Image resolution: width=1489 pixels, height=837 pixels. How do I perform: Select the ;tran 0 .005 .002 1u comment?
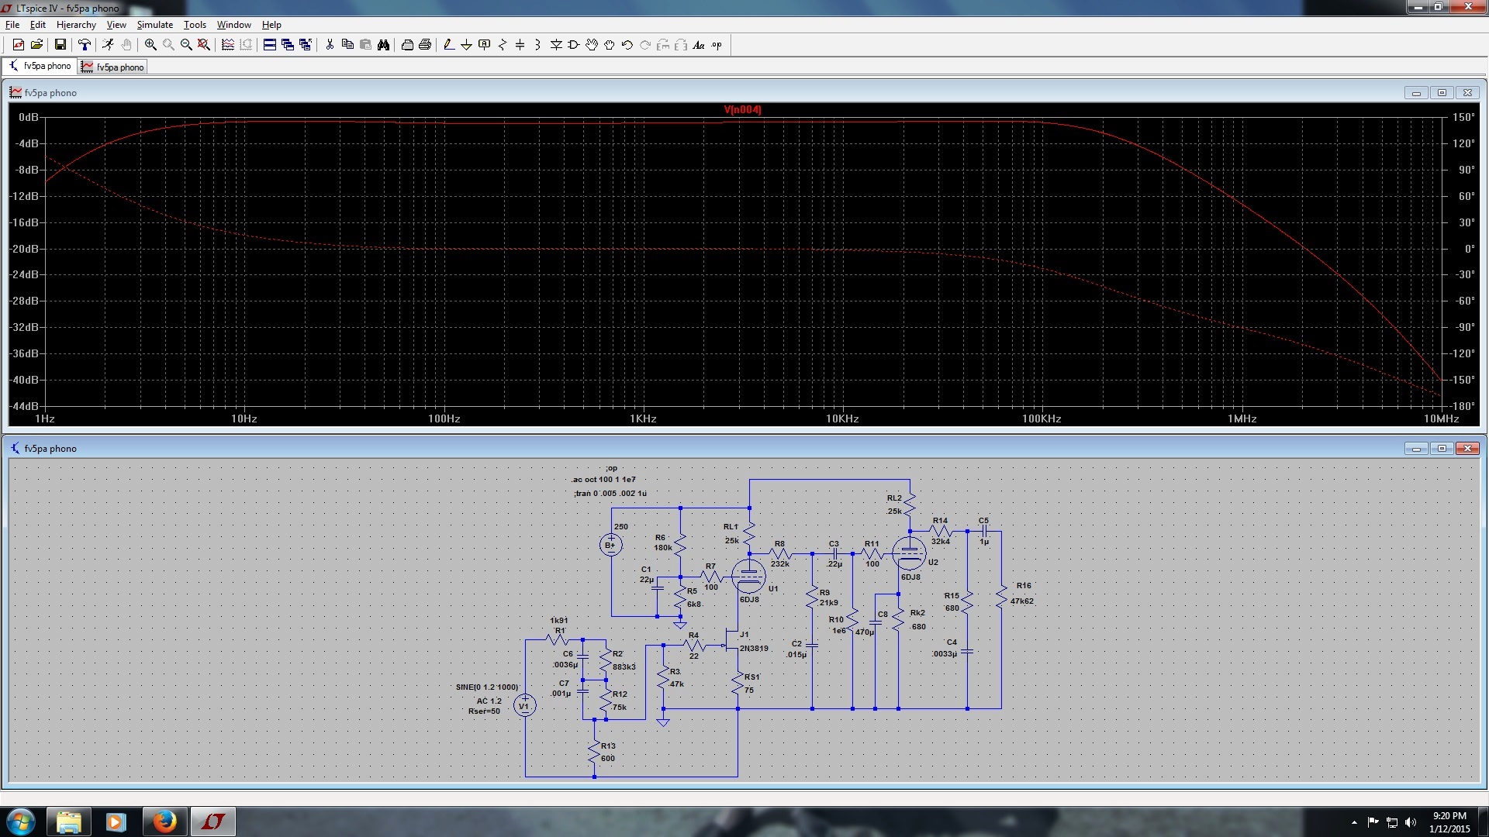610,494
